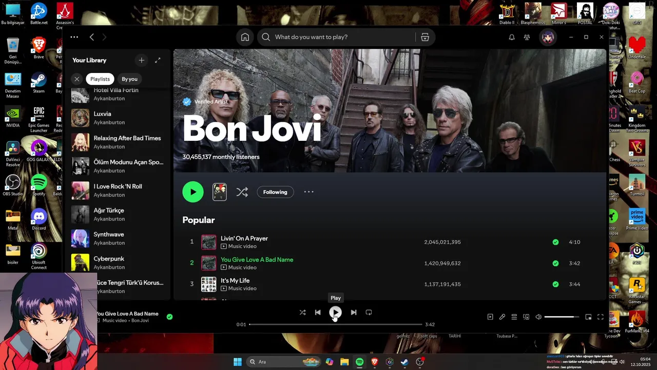This screenshot has height=370, width=657.
Task: Skip to the previous track
Action: click(x=318, y=312)
